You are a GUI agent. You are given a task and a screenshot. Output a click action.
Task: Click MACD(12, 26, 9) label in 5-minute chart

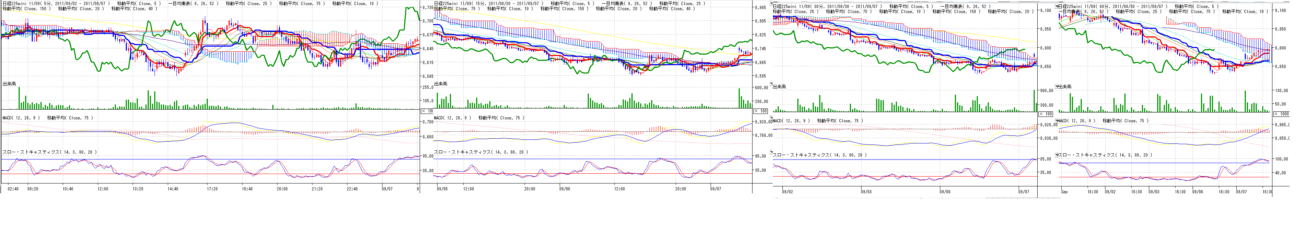20,118
